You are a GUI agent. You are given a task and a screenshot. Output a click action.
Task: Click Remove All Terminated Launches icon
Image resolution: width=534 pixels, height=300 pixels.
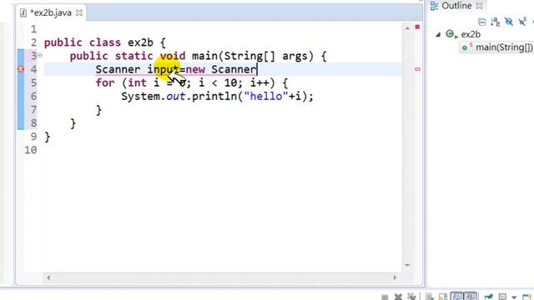(411, 297)
